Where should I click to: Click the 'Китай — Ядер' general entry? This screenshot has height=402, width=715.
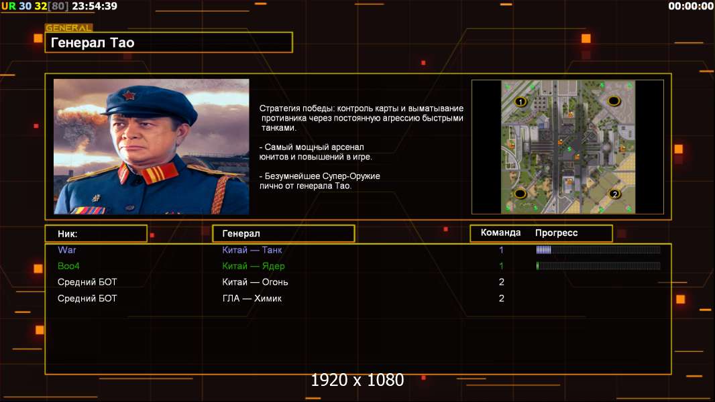click(253, 266)
